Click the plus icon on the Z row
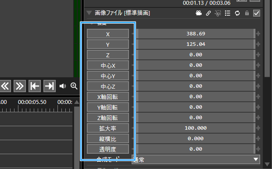Screen dimensions: 272x169 (x=258, y=55)
